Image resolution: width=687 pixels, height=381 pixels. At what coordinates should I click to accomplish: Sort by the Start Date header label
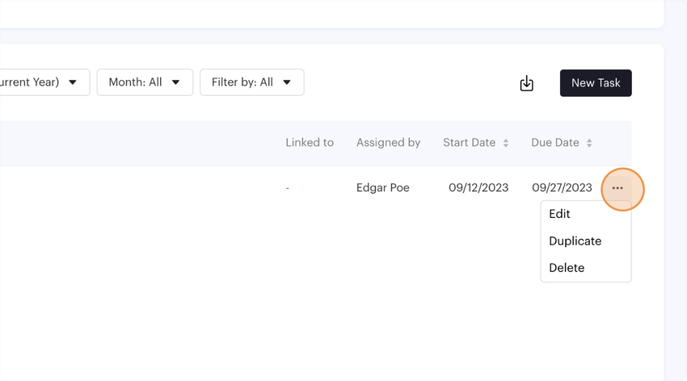point(469,143)
